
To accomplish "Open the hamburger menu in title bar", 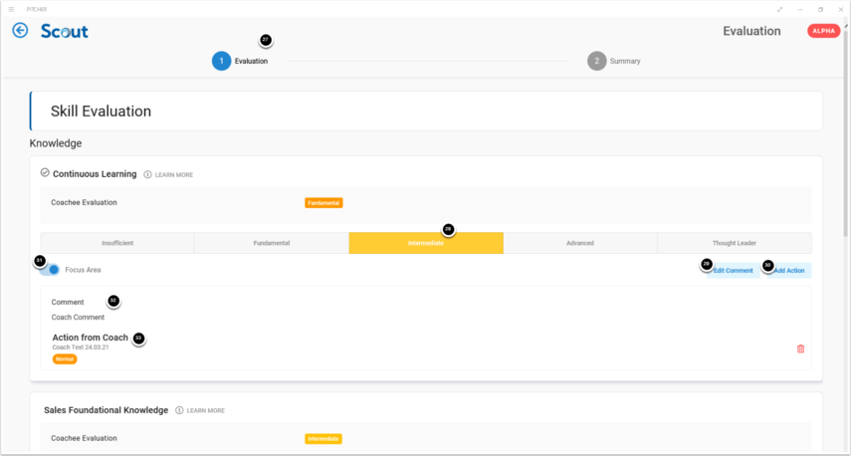I will [x=12, y=9].
